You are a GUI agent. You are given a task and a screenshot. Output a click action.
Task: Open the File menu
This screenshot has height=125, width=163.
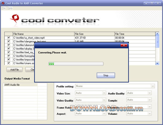pyautogui.click(x=4, y=8)
